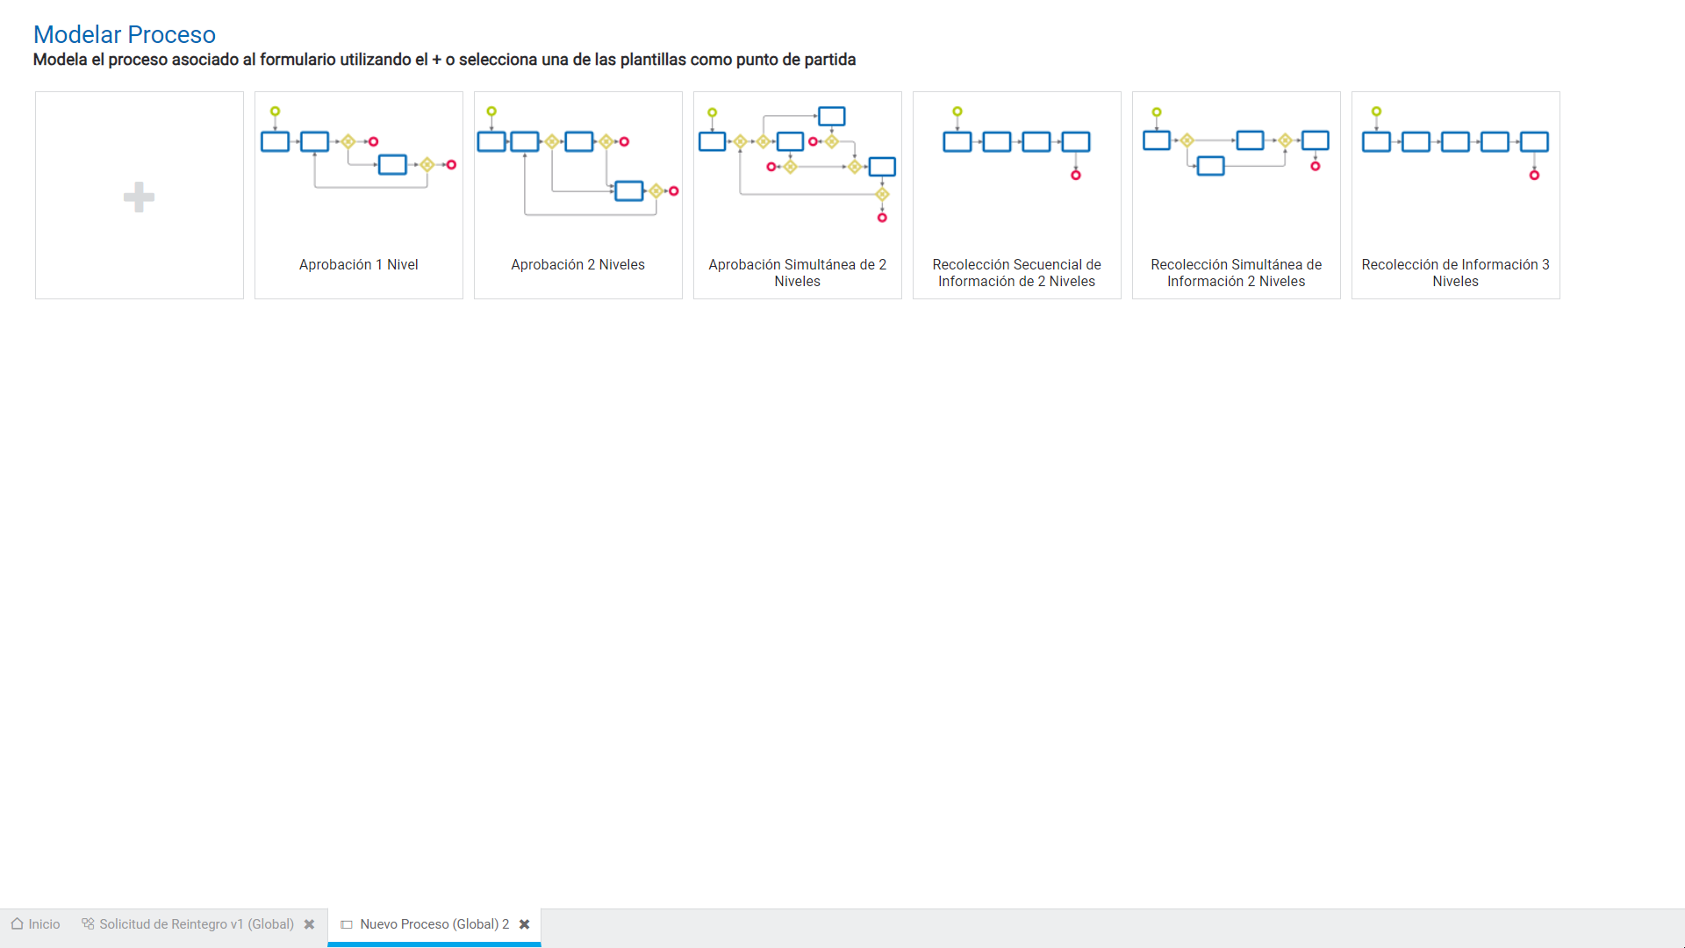1685x948 pixels.
Task: Click Recolección Simultánea de Información label text
Action: [1236, 273]
